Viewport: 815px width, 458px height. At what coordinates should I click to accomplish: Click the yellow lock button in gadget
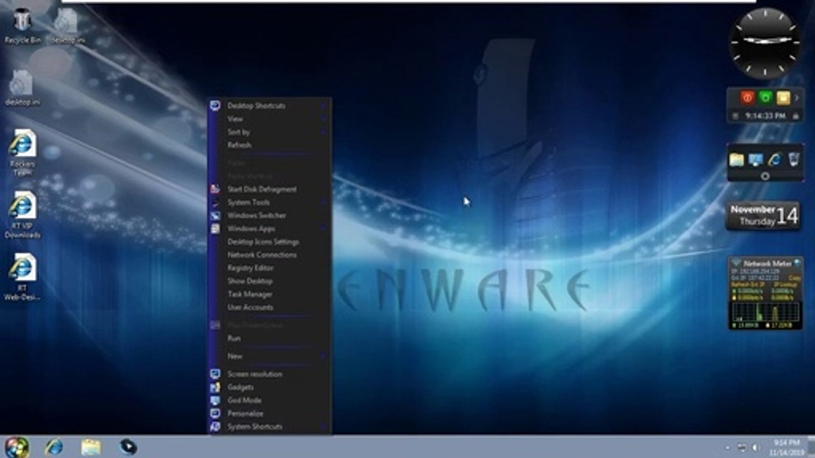783,98
